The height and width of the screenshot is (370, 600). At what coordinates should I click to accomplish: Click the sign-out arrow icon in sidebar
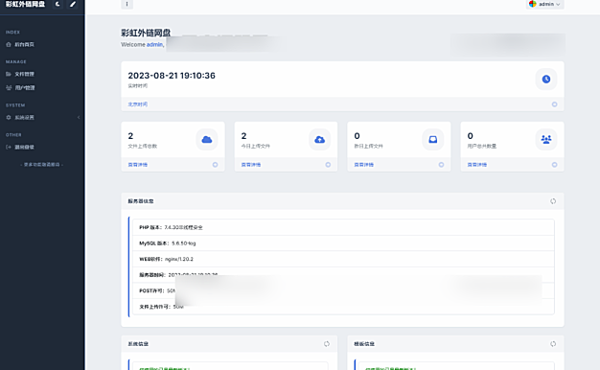click(9, 147)
